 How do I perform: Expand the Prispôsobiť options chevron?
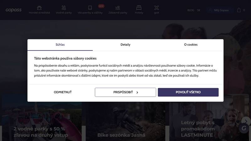[x=137, y=92]
